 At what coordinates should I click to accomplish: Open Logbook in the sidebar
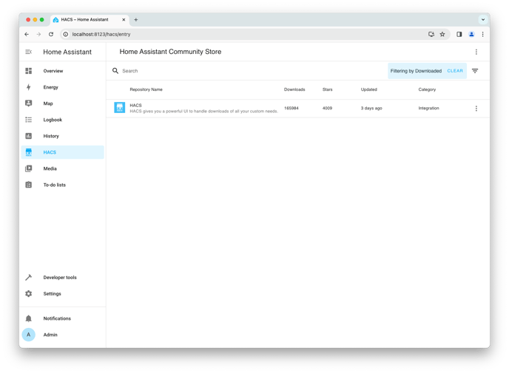63,120
